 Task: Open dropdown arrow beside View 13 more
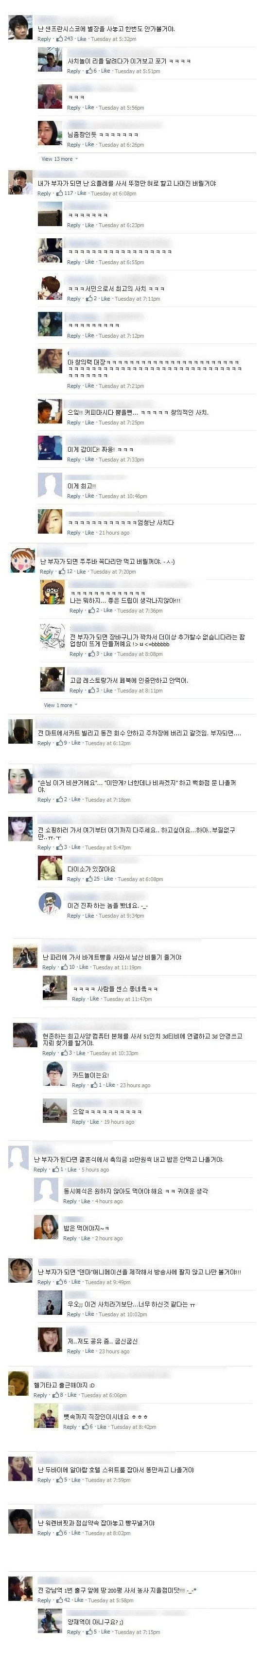(x=77, y=159)
